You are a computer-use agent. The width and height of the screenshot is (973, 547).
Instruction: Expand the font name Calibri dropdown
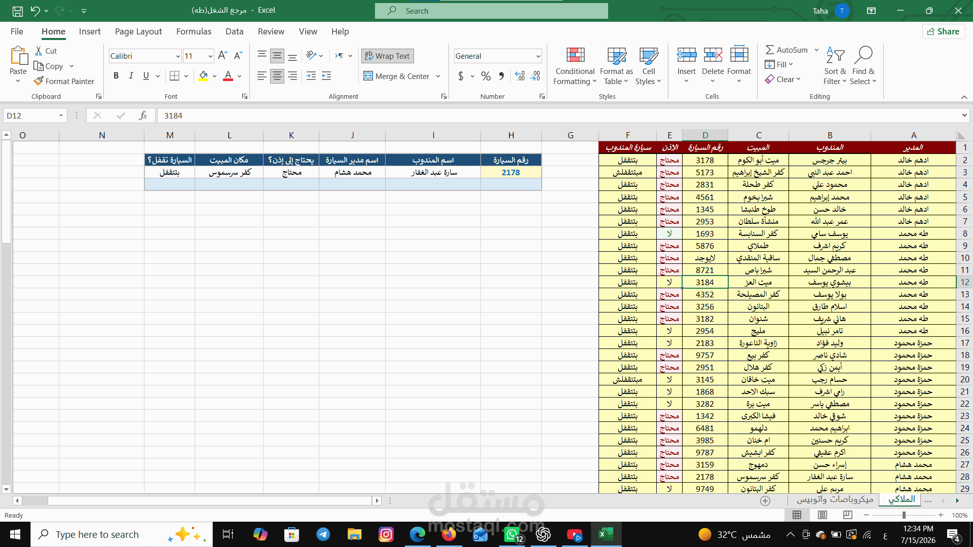coord(178,56)
